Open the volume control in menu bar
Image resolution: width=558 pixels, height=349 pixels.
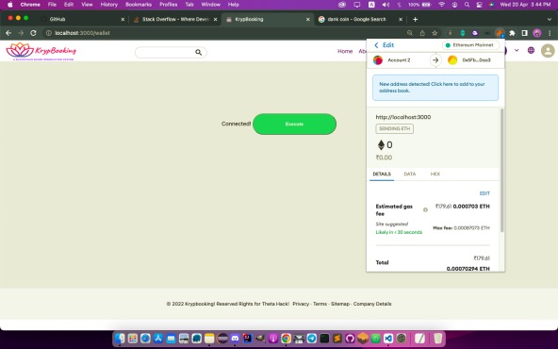click(386, 5)
